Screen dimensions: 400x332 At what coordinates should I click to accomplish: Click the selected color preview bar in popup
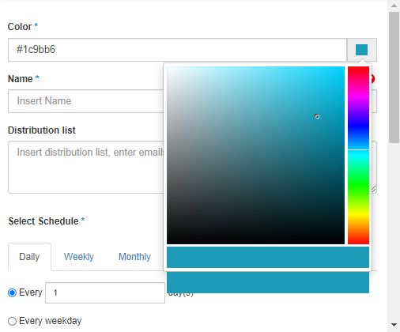pos(268,257)
